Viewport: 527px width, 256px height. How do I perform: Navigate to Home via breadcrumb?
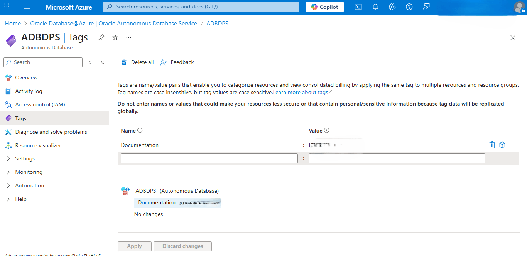(13, 23)
